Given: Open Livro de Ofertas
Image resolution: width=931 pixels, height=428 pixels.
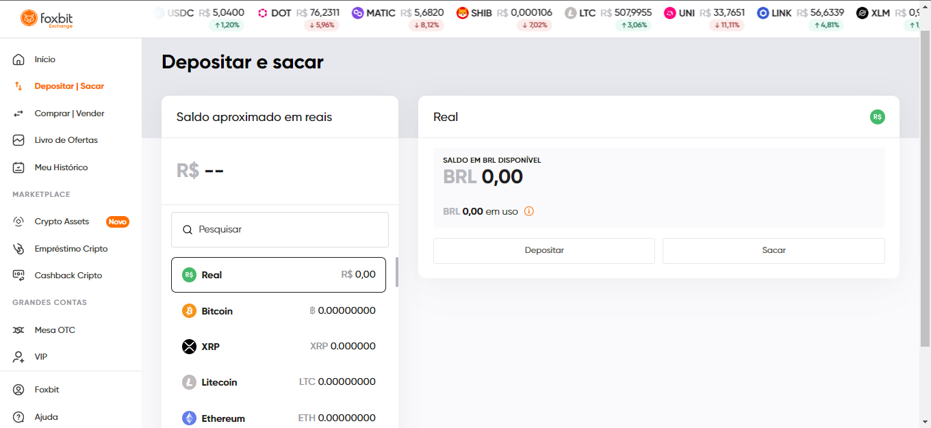Looking at the screenshot, I should pos(67,139).
